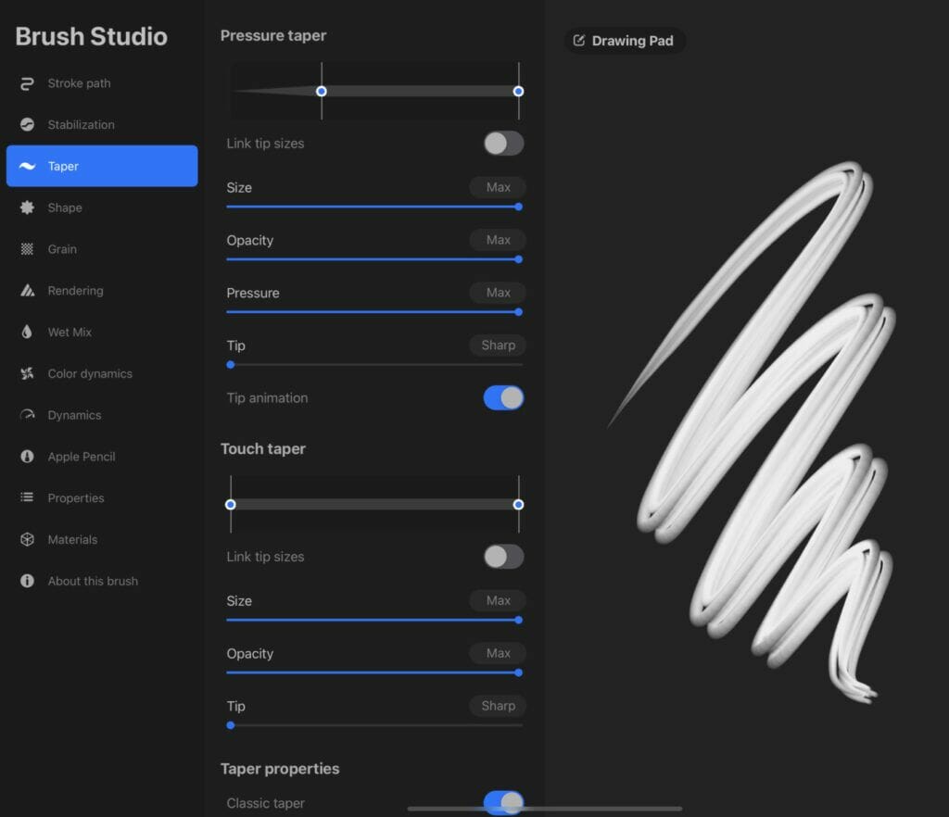
Task: Click the Stroke path icon in sidebar
Action: pos(27,83)
